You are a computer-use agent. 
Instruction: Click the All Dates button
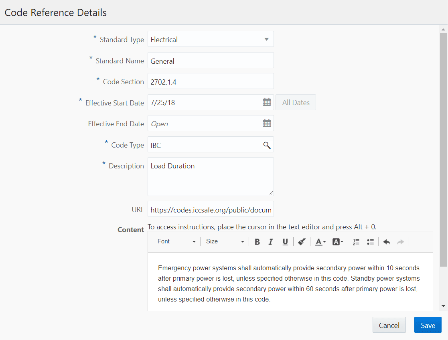click(296, 102)
